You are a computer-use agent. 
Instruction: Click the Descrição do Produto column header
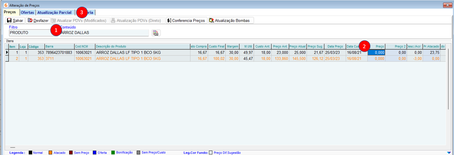click(x=142, y=47)
